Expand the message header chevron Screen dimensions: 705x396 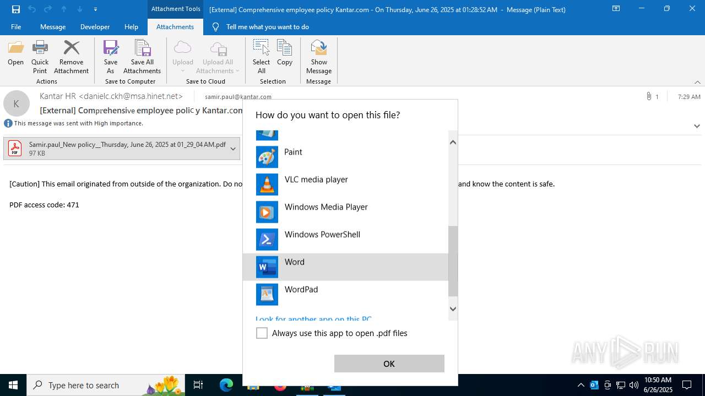697,126
